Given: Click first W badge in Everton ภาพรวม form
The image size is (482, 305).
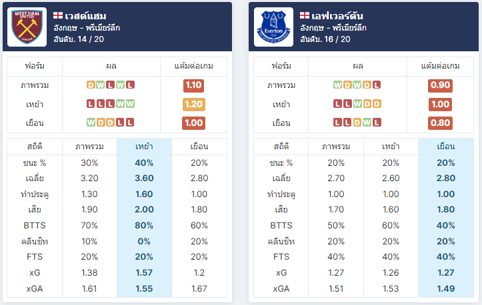Looking at the screenshot, I should 337,85.
